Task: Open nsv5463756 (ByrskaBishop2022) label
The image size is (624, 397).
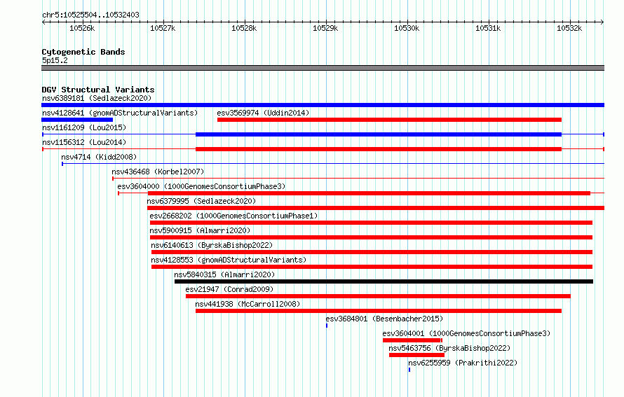Action: point(449,348)
